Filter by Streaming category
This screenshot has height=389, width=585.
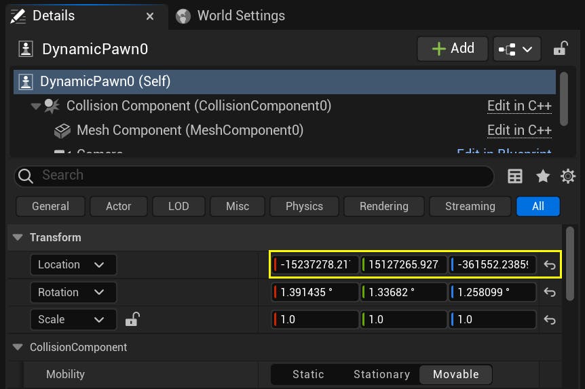[x=470, y=207]
